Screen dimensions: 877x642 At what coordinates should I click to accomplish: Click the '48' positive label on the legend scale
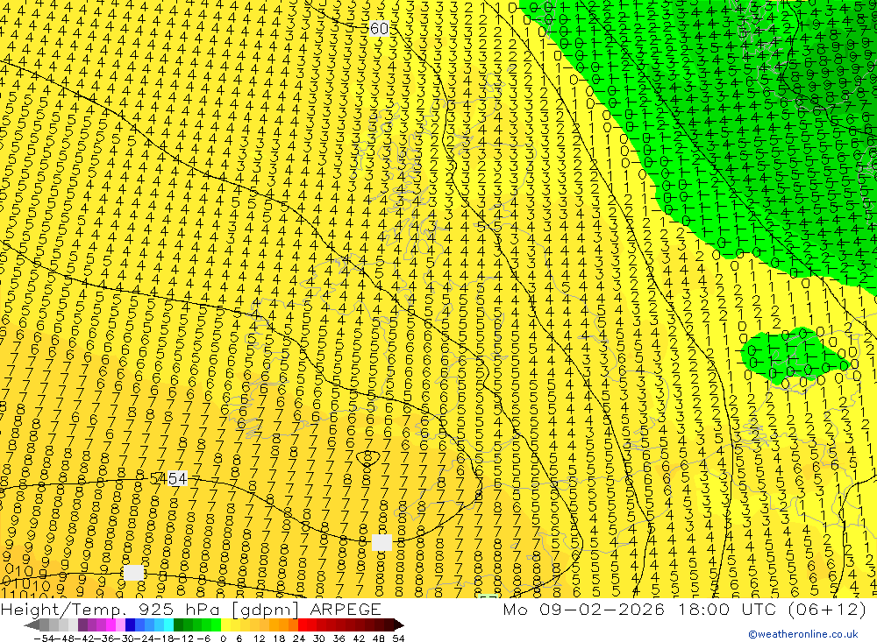(x=379, y=638)
